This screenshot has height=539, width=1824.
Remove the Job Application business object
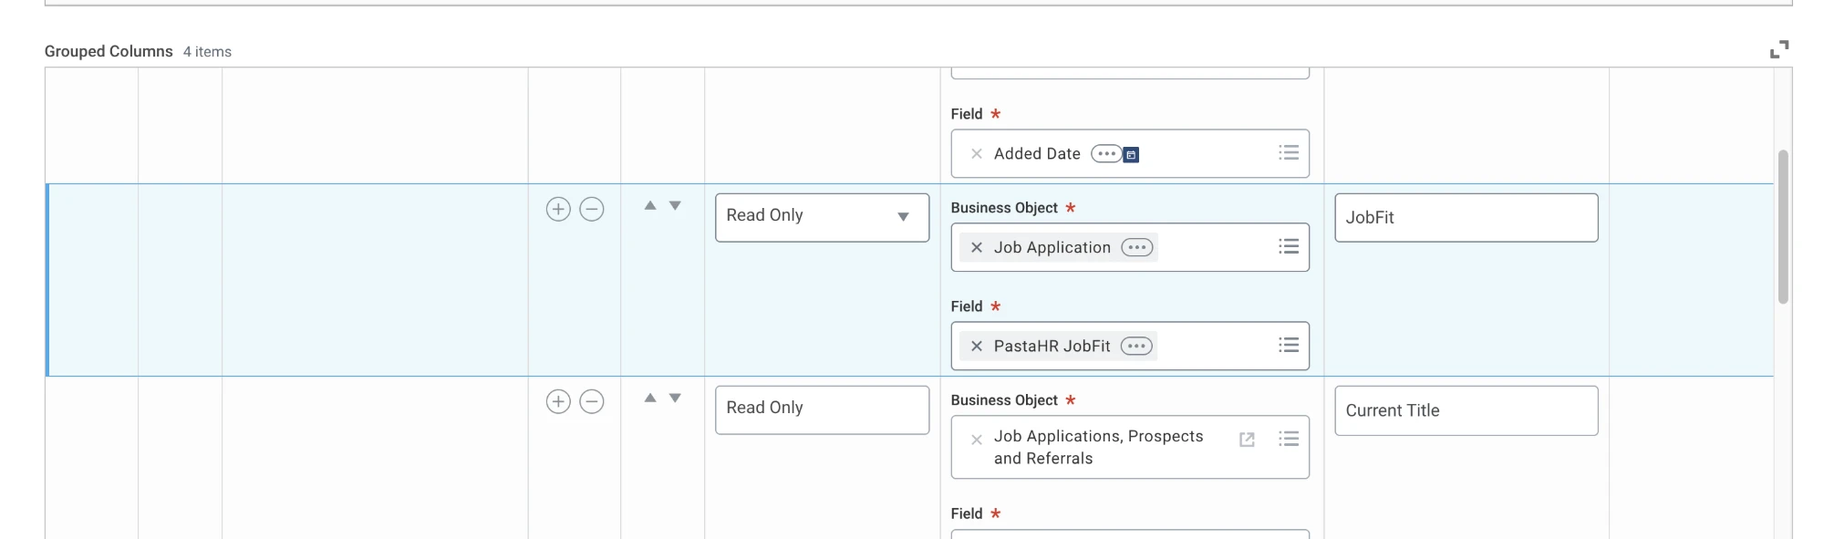977,248
